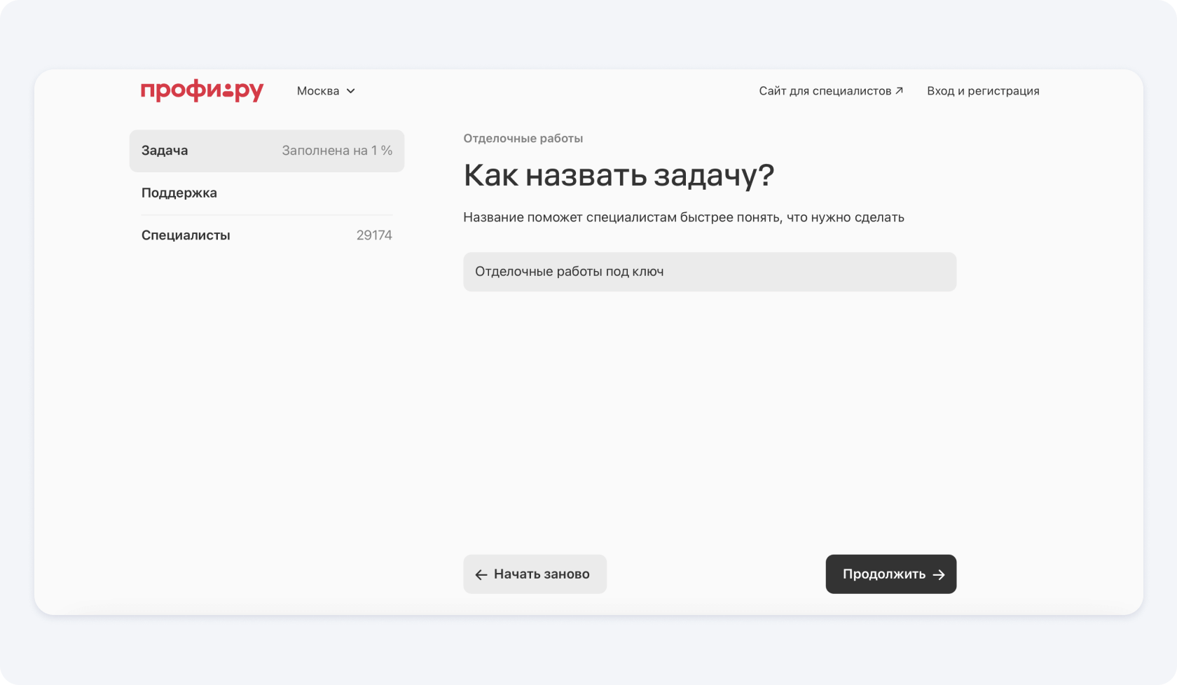Open the Москва city dropdown
Image resolution: width=1177 pixels, height=685 pixels.
coord(326,91)
